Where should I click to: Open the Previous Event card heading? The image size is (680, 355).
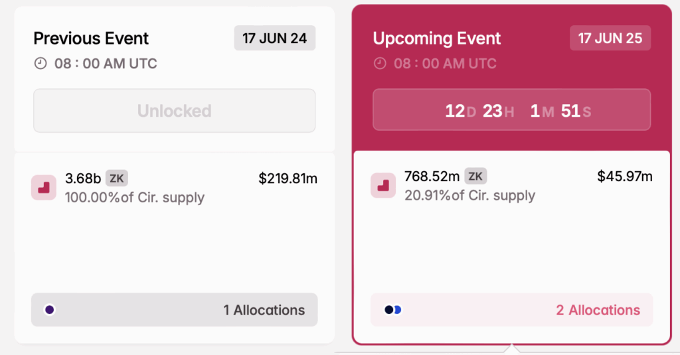[91, 38]
